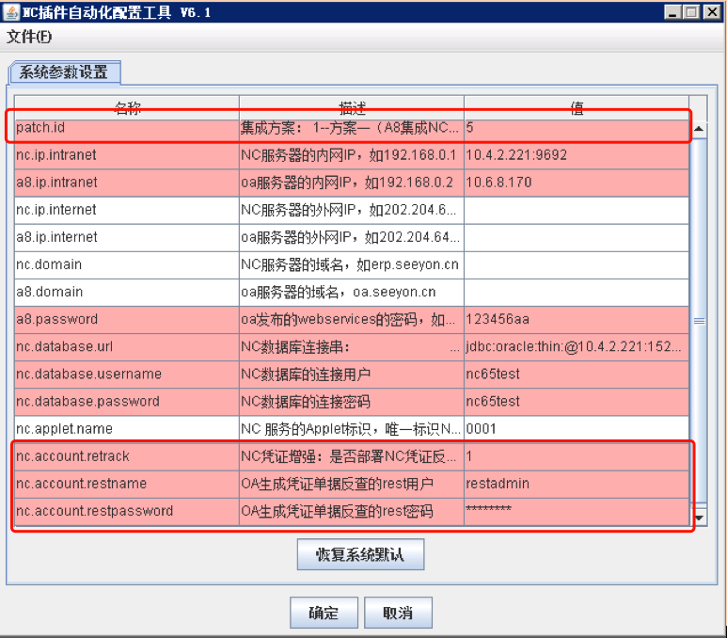Click description oa服务器的域名

click(x=352, y=293)
